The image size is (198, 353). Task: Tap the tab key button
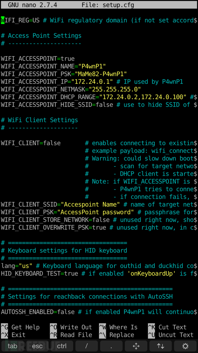pos(12,346)
